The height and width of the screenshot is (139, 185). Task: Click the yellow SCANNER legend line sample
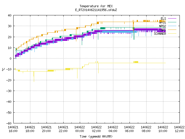click(172, 34)
